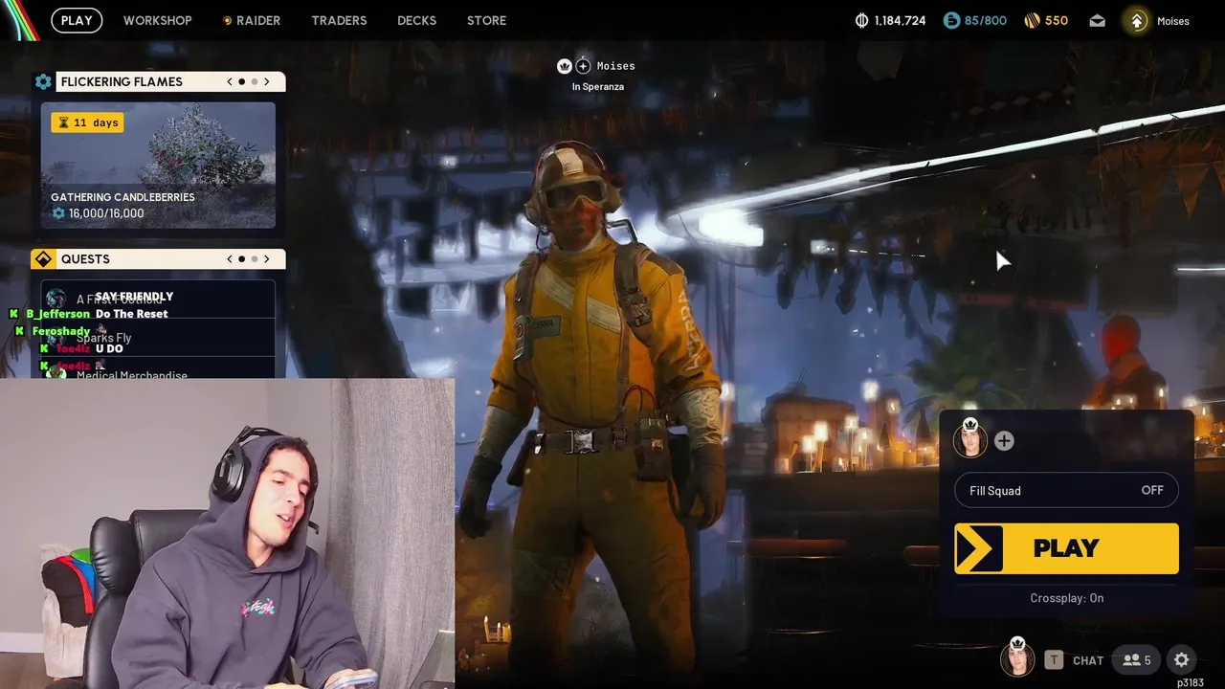Select second page dot in Quests
Screen dimensions: 1225x689
coord(254,259)
